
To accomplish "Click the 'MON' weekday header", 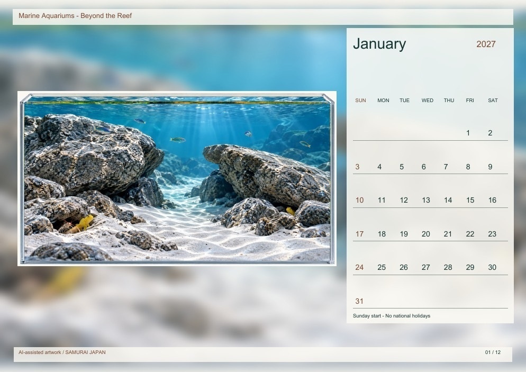I will pos(383,101).
